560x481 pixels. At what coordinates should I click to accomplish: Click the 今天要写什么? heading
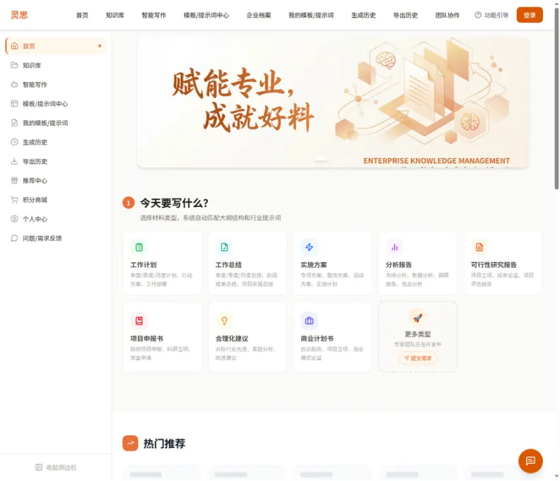pyautogui.click(x=174, y=203)
